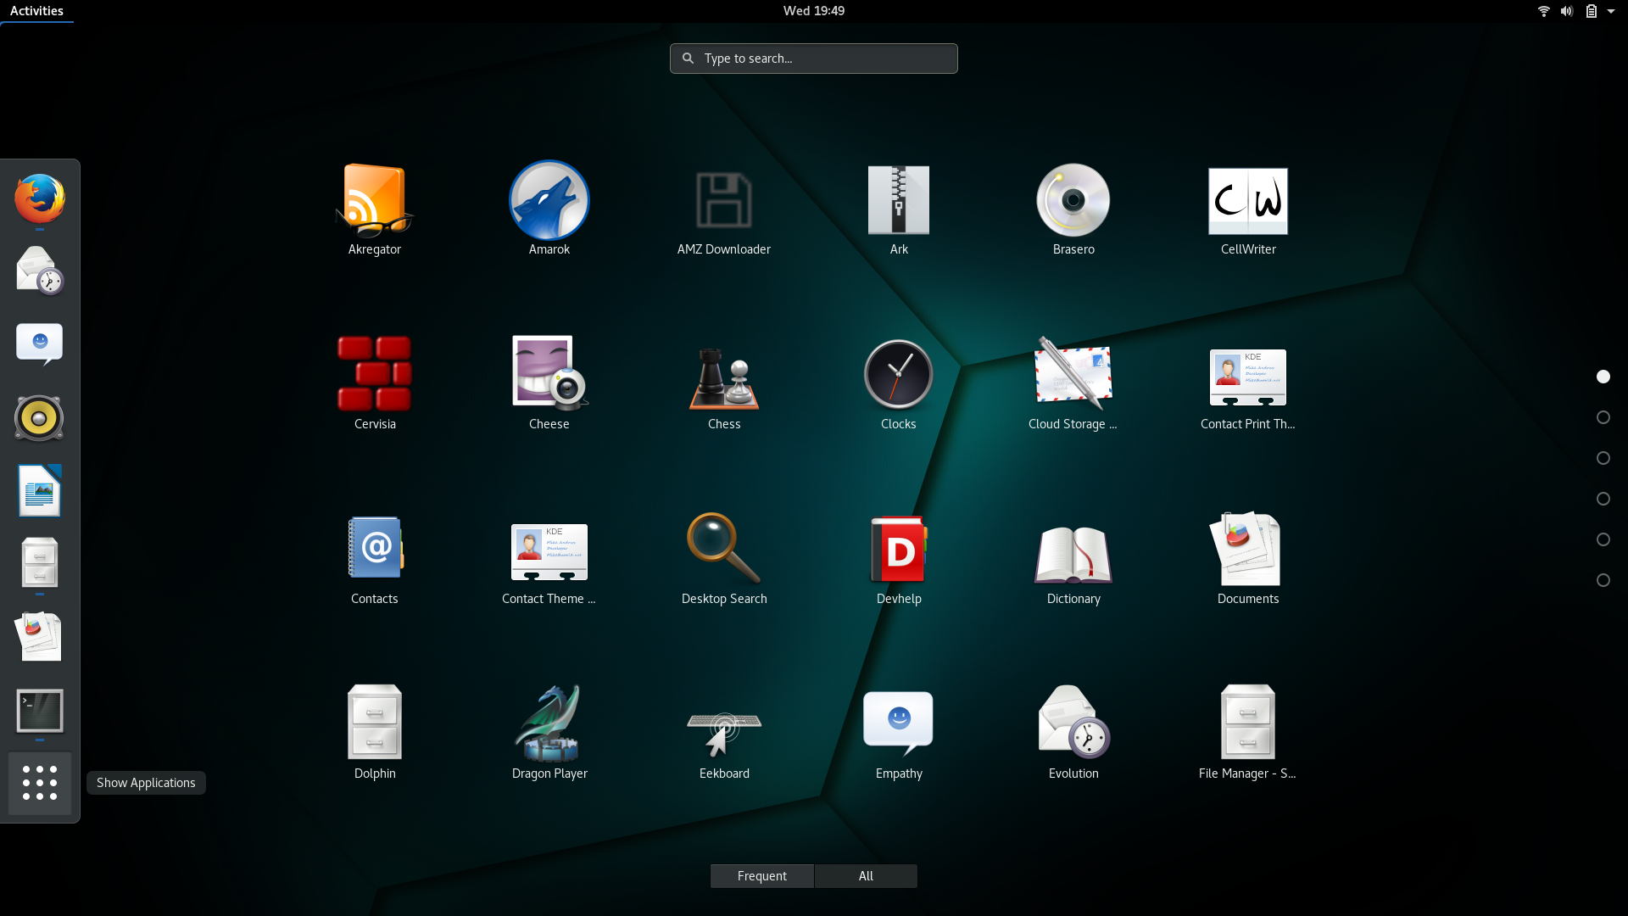Viewport: 1628px width, 916px height.
Task: Click the volume speaker status icon
Action: (1567, 11)
